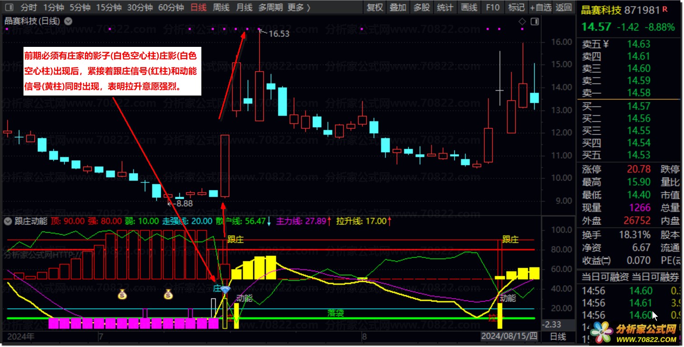Toggle right side panel icon

[535, 21]
